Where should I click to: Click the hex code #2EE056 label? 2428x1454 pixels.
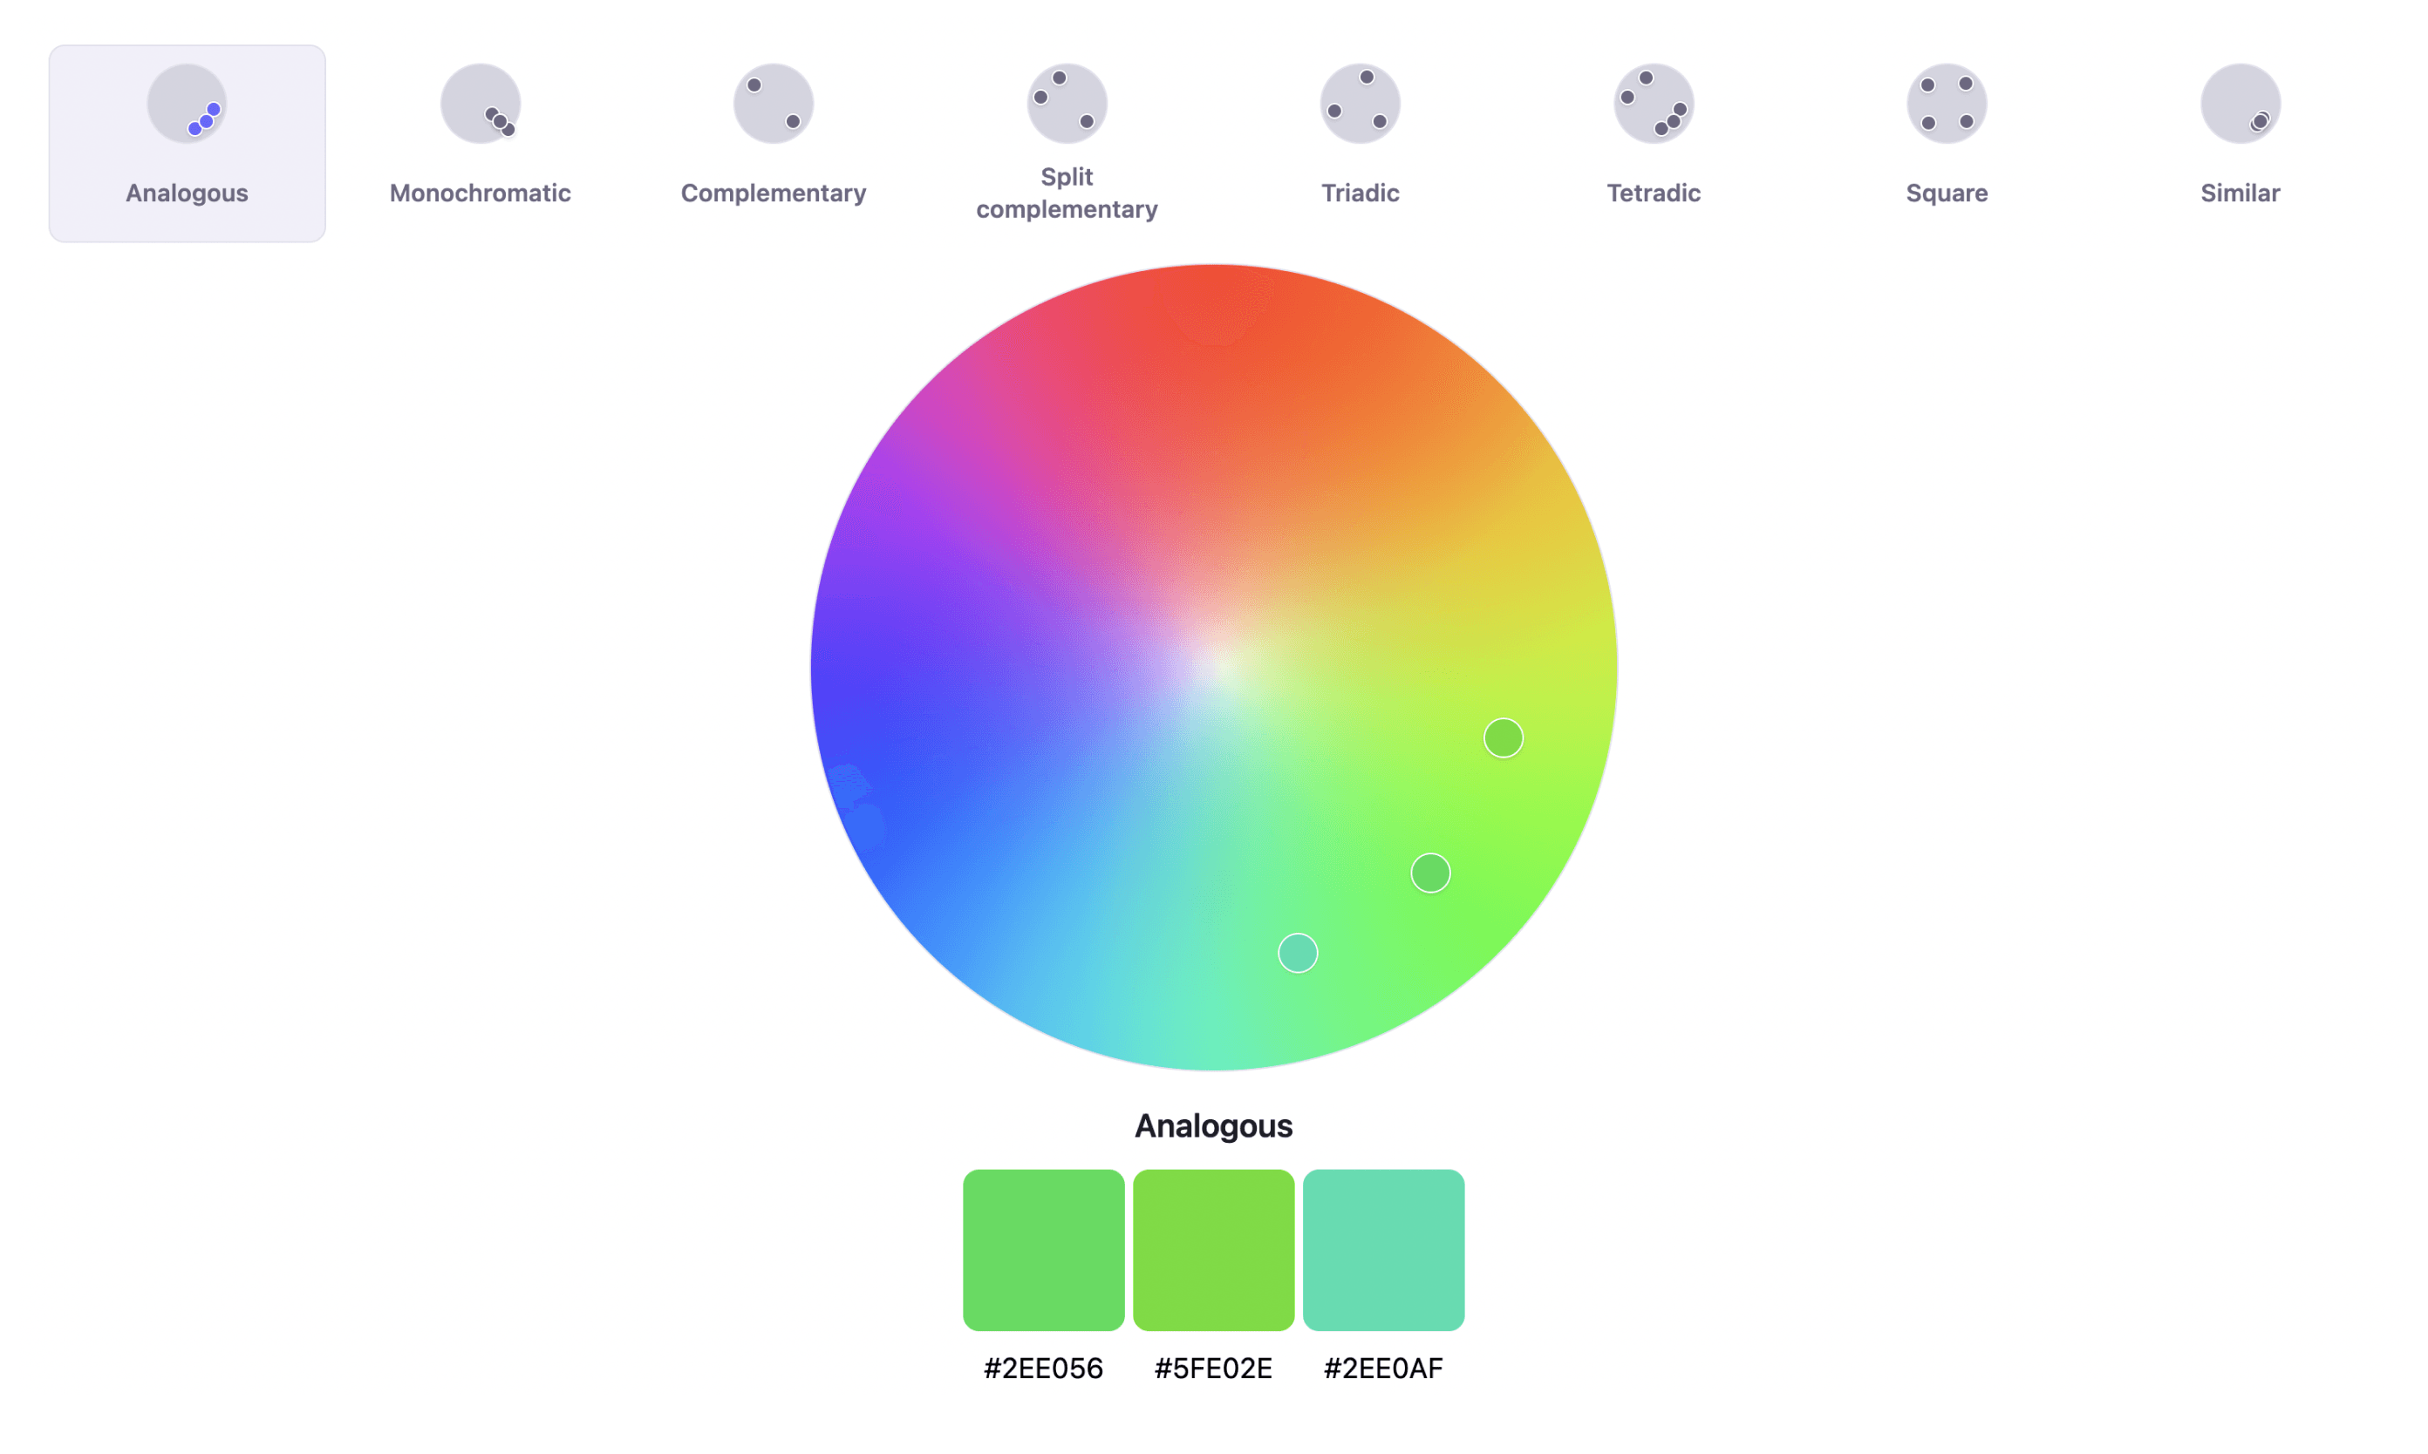pos(1042,1369)
